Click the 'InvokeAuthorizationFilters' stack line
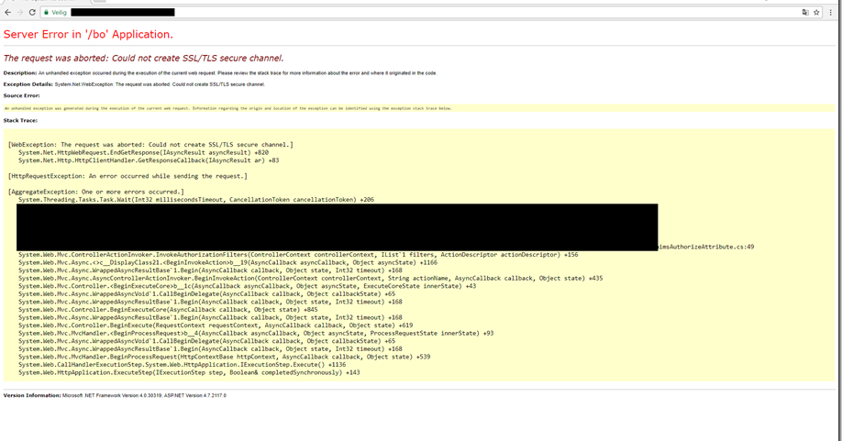The width and height of the screenshot is (842, 441). point(298,255)
